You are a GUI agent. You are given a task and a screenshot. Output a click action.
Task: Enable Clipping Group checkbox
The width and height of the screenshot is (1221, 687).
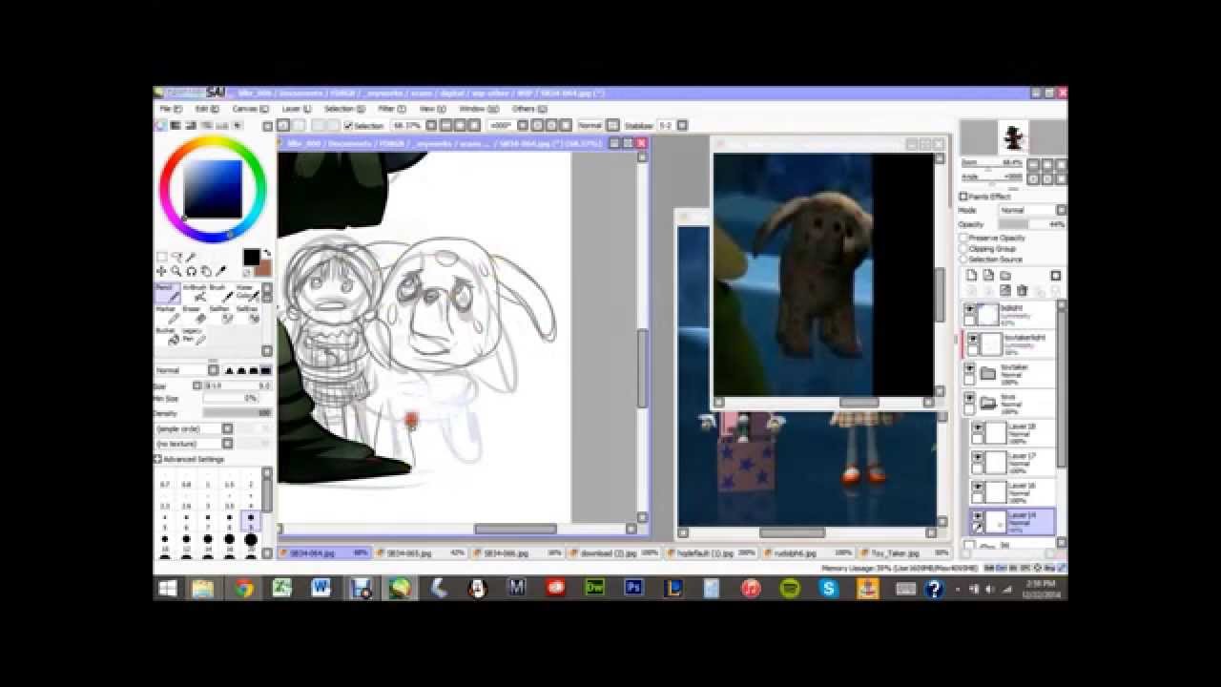pos(963,248)
